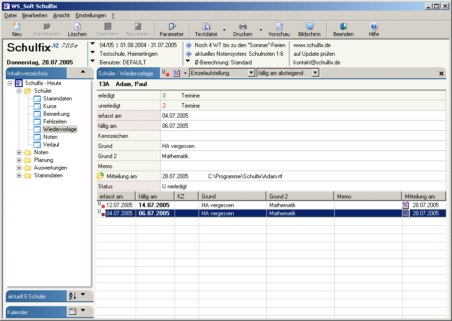Collapse the Schüler folder node

click(19, 91)
